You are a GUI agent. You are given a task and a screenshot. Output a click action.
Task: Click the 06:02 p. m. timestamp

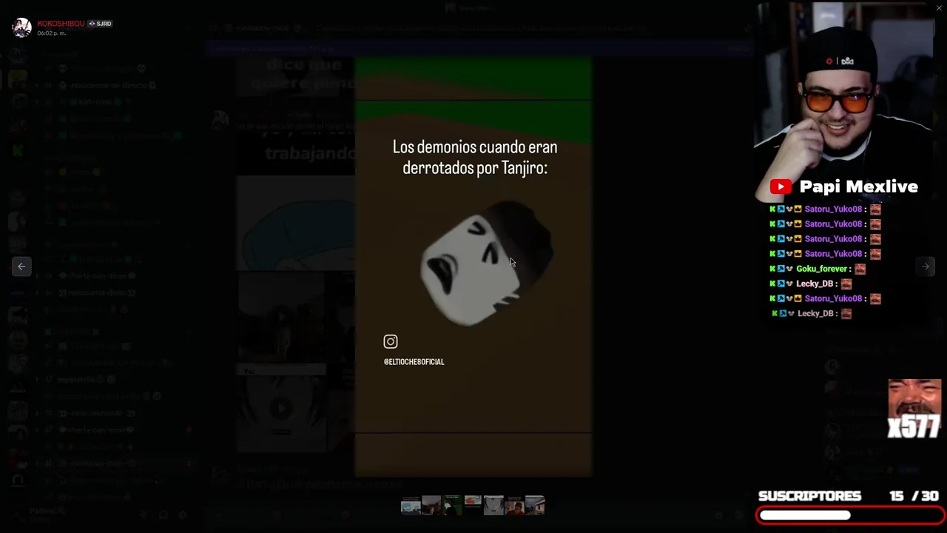click(52, 33)
